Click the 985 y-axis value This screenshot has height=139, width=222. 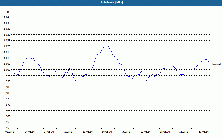click(8, 87)
